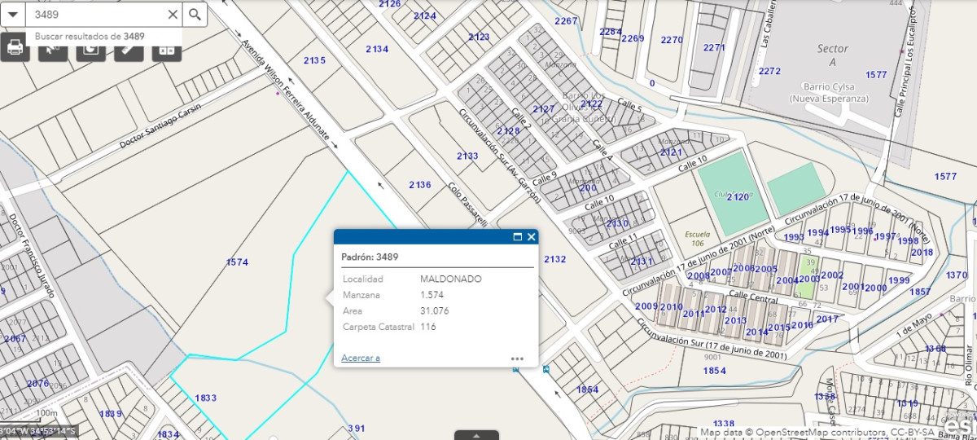Image resolution: width=977 pixels, height=440 pixels.
Task: Click parcel label 2133
Action: tap(467, 156)
